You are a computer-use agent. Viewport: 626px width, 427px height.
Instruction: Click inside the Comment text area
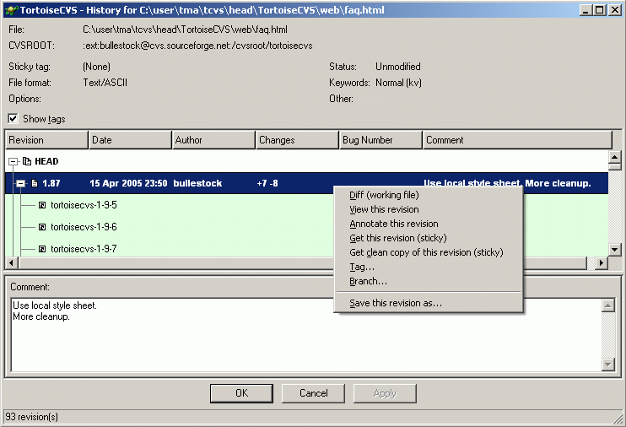point(305,335)
